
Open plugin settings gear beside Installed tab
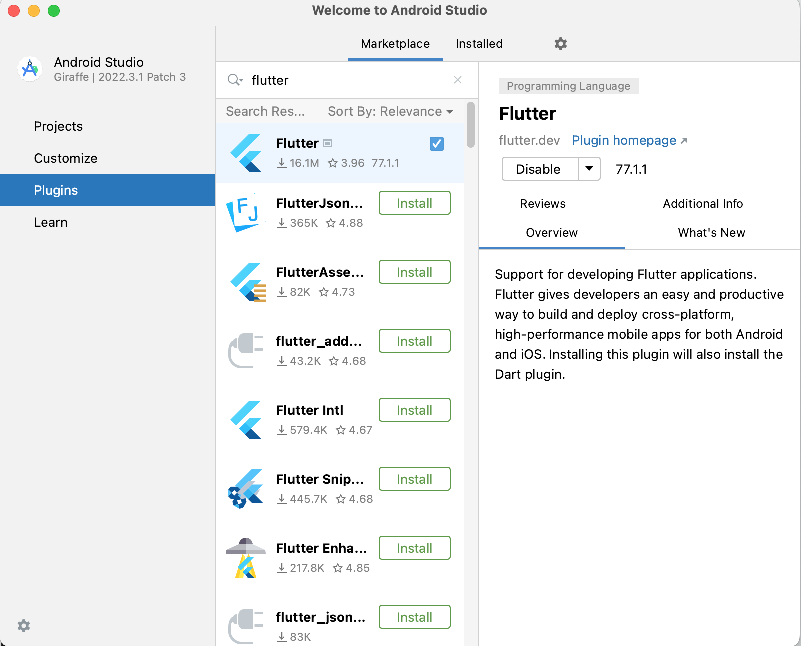(561, 44)
